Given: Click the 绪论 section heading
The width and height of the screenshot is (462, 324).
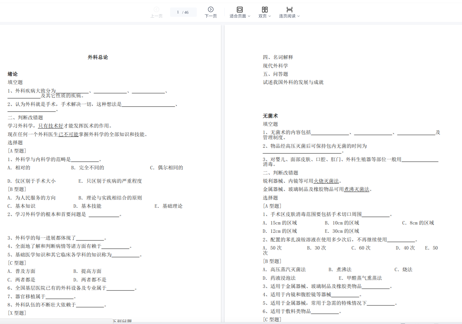Looking at the screenshot, I should coord(13,74).
